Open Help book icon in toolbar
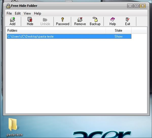152x138 pixels. click(112, 21)
